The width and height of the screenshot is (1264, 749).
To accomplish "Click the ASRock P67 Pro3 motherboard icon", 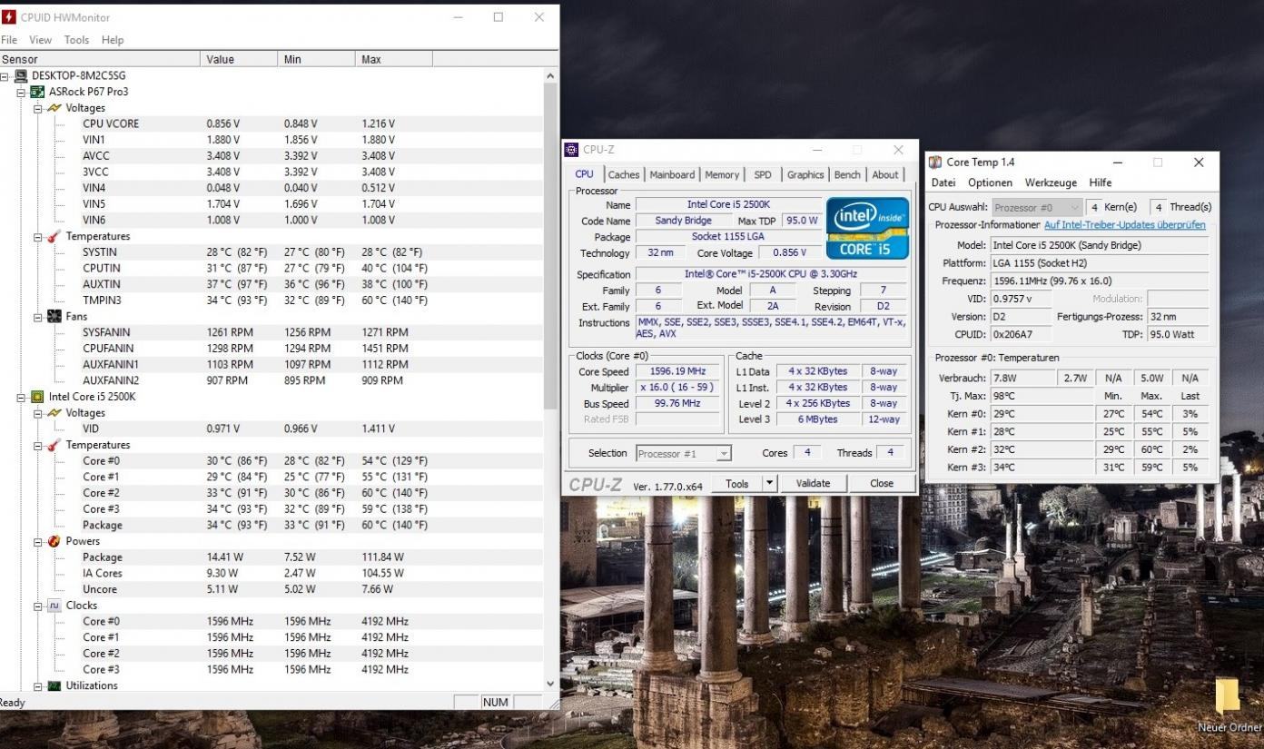I will (38, 92).
